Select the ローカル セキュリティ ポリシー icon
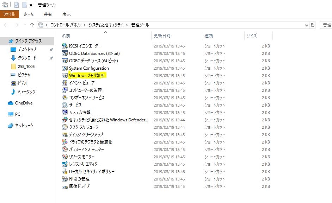The height and width of the screenshot is (203, 332). click(x=64, y=171)
